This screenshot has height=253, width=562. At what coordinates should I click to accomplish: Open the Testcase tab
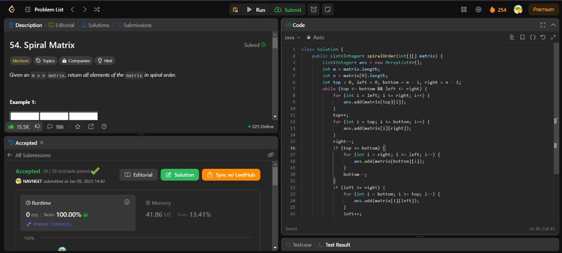point(299,245)
